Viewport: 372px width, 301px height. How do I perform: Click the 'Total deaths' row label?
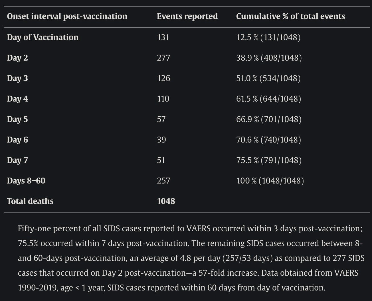tap(30, 201)
